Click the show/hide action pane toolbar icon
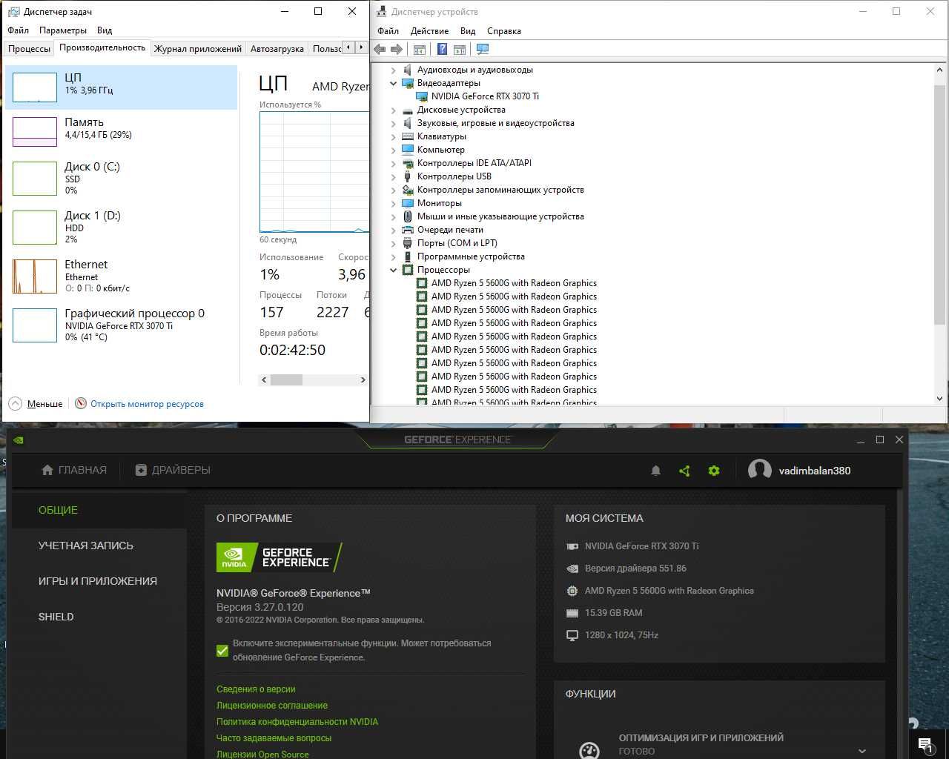Image resolution: width=949 pixels, height=759 pixels. tap(460, 49)
